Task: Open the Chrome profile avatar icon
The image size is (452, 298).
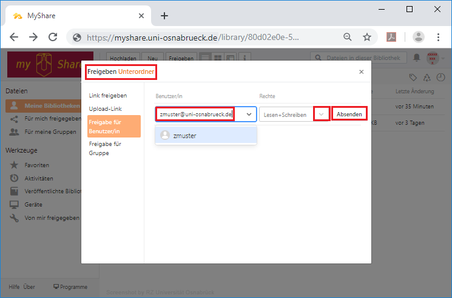Action: click(419, 37)
